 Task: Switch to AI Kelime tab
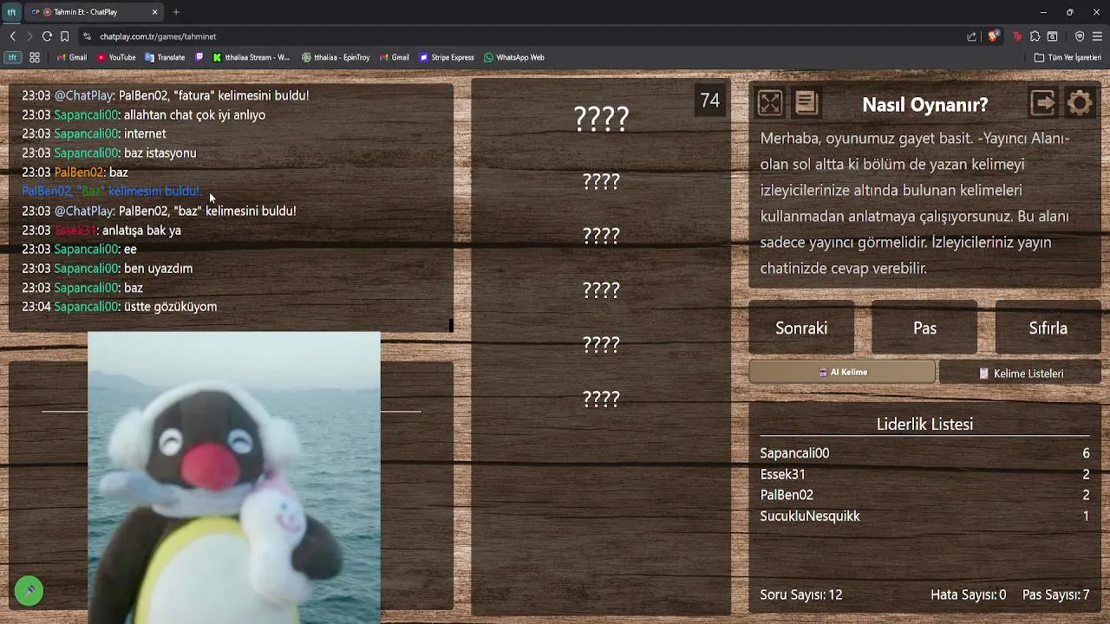click(842, 372)
